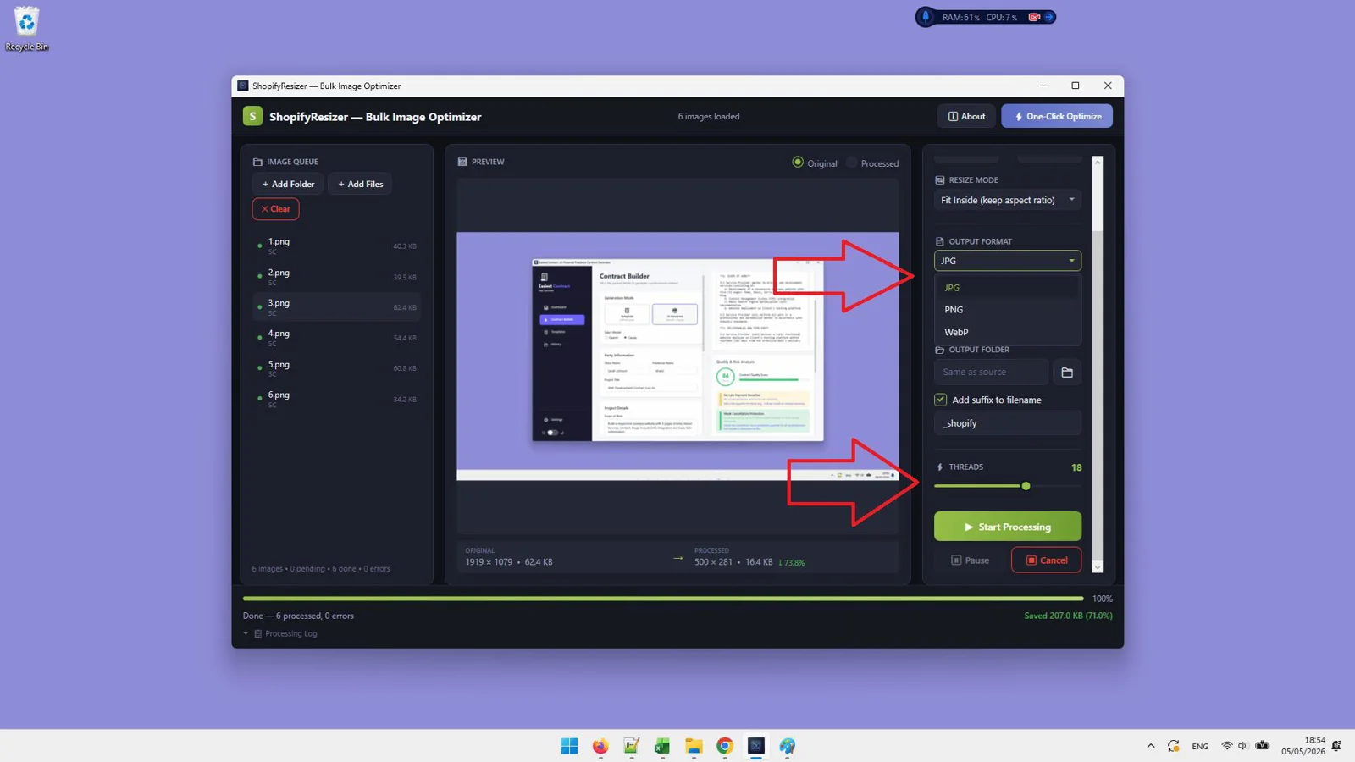Cancel the processing
The height and width of the screenshot is (762, 1355).
tap(1046, 560)
